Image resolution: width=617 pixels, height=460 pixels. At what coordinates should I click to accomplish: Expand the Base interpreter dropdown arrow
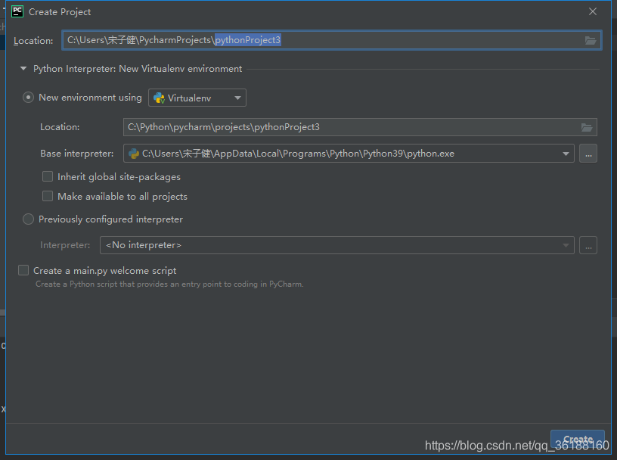[566, 154]
